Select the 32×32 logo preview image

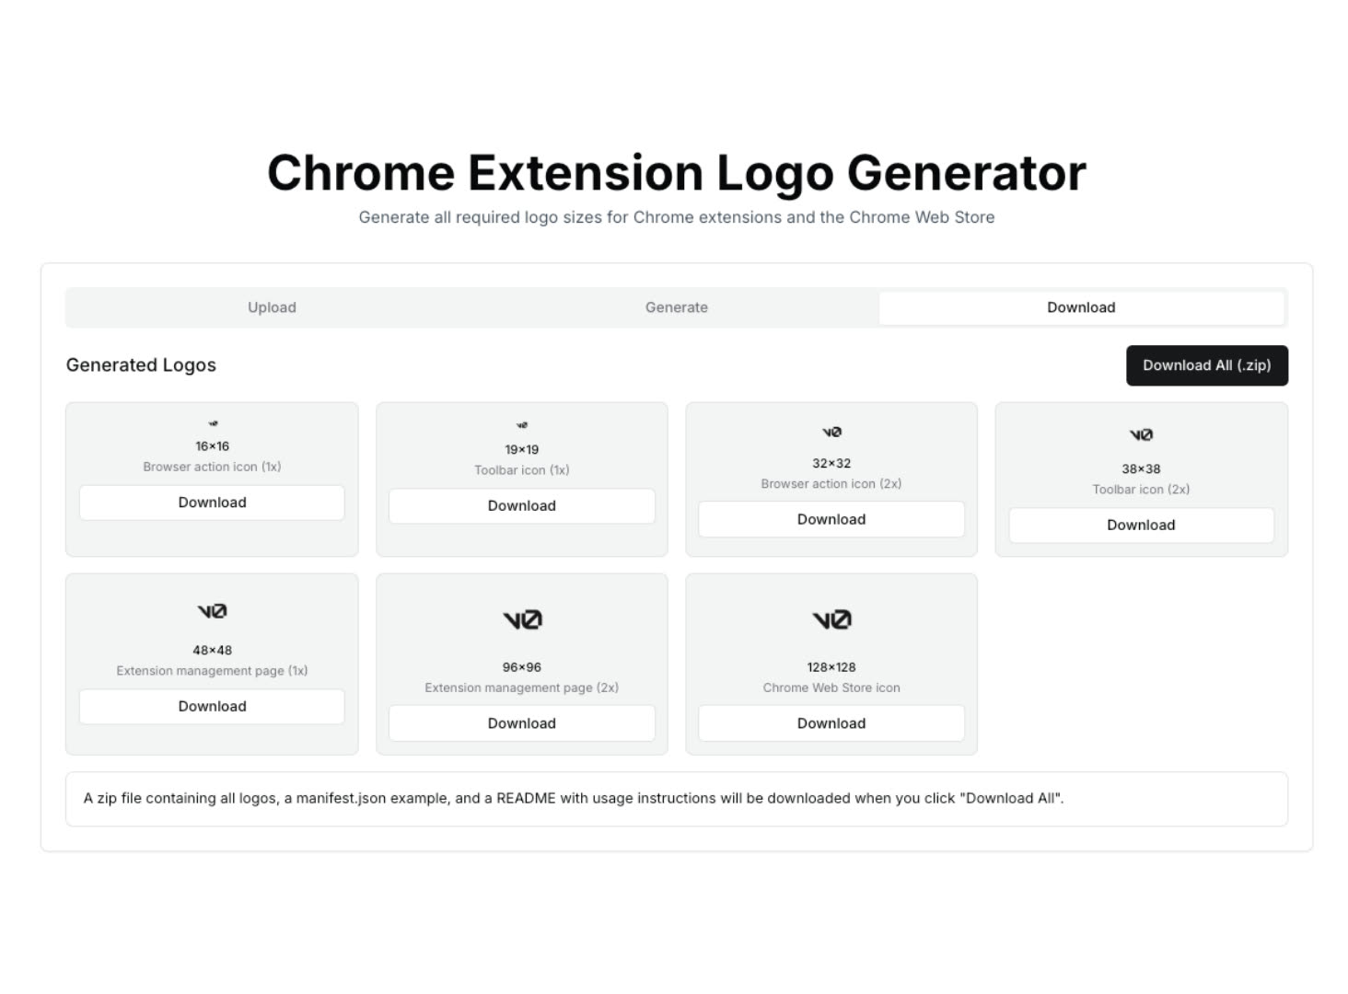click(831, 432)
